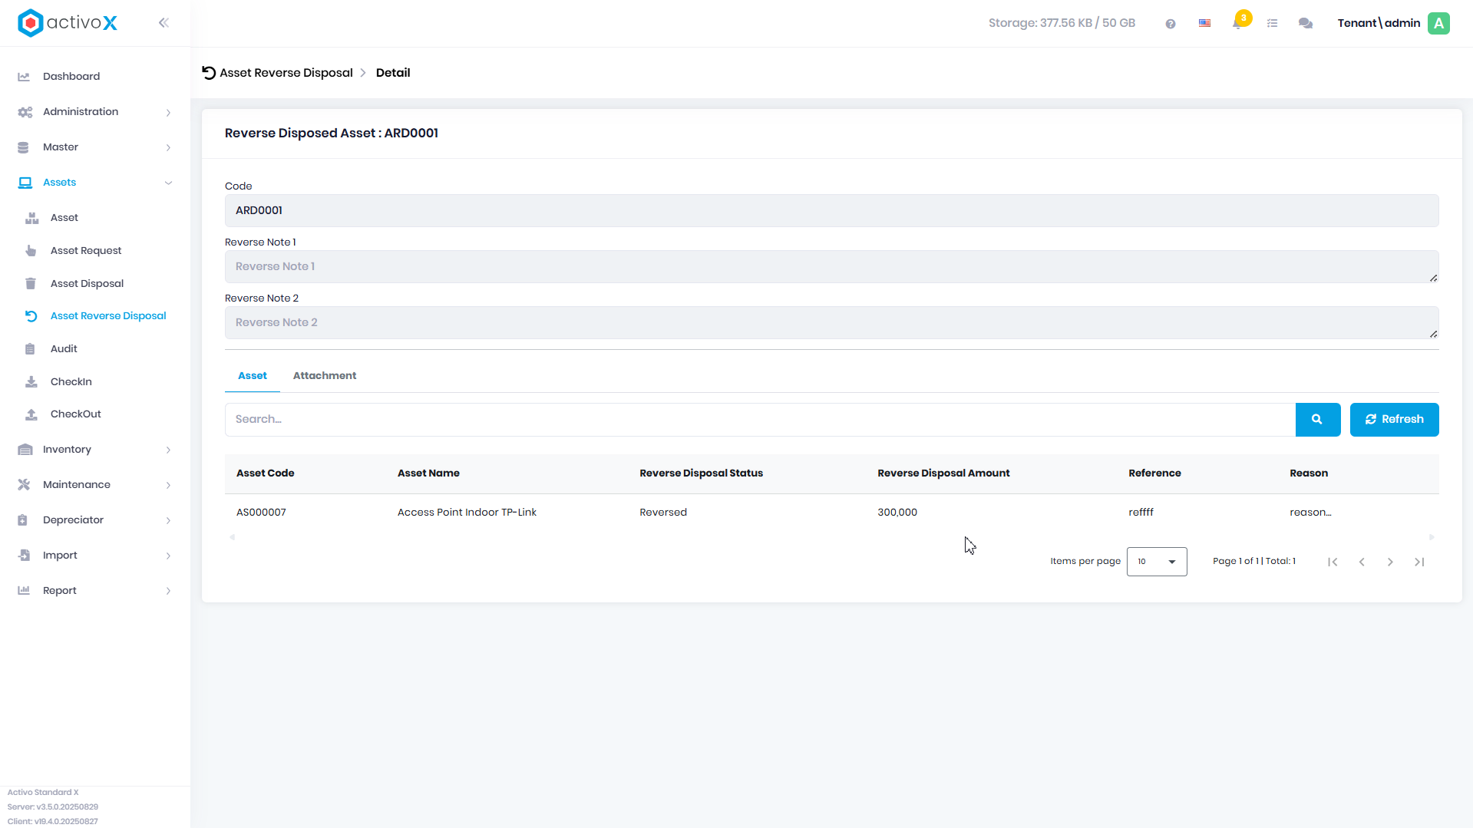Click the 300,000 amount cell

897,513
